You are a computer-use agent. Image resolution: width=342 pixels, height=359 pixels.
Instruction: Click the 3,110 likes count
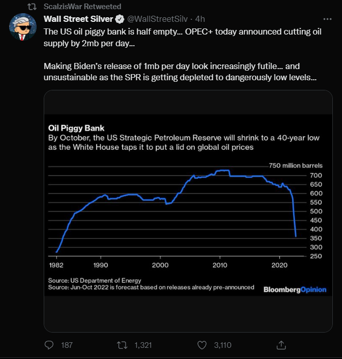tap(223, 345)
